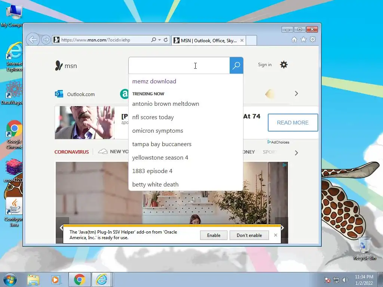Go back with the IE Back arrow
The width and height of the screenshot is (383, 287).
[33, 39]
